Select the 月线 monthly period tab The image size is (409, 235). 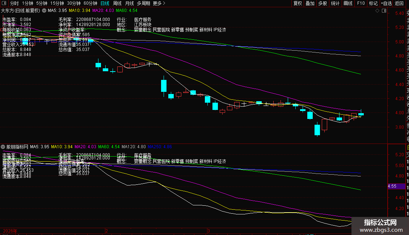pyautogui.click(x=129, y=3)
